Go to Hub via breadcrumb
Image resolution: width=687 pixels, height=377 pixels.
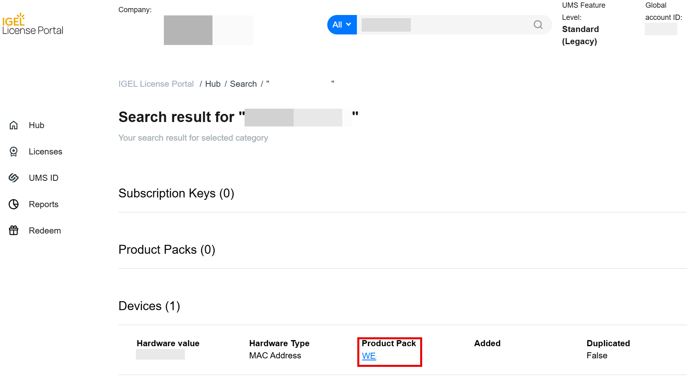(213, 84)
